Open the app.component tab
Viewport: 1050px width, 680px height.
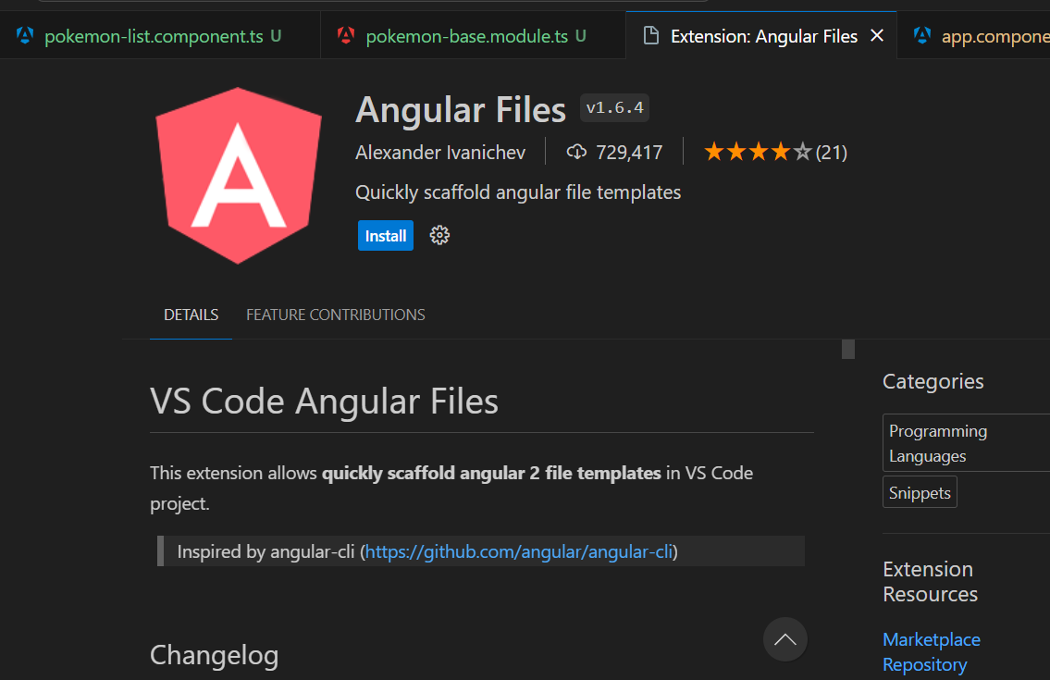pyautogui.click(x=973, y=35)
